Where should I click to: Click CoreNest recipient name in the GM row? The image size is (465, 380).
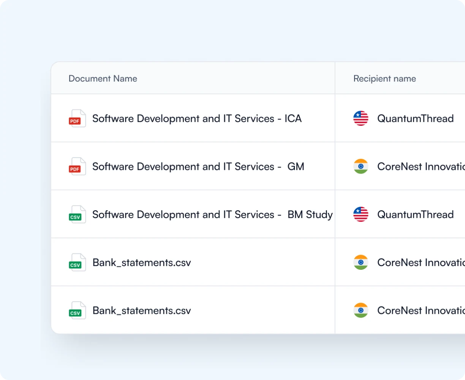click(421, 166)
